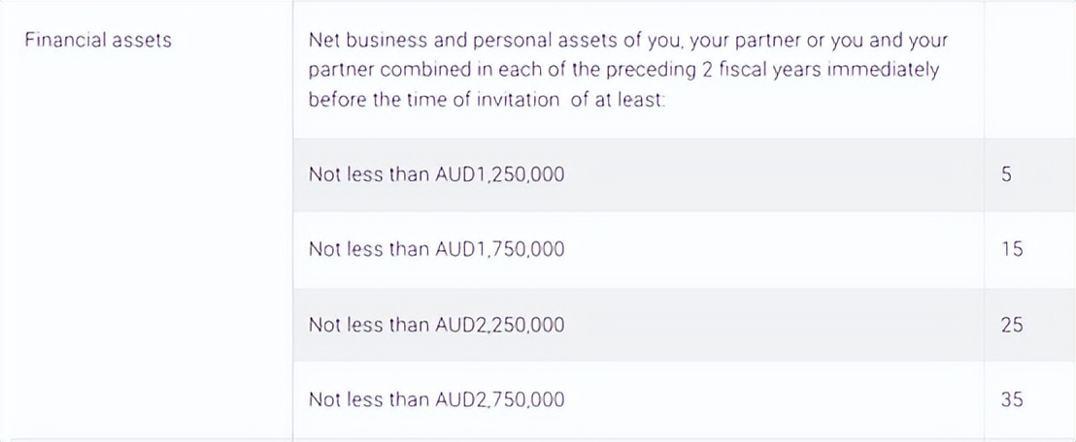Click the empty points cell beside the description
The width and height of the screenshot is (1076, 442).
click(x=1027, y=70)
